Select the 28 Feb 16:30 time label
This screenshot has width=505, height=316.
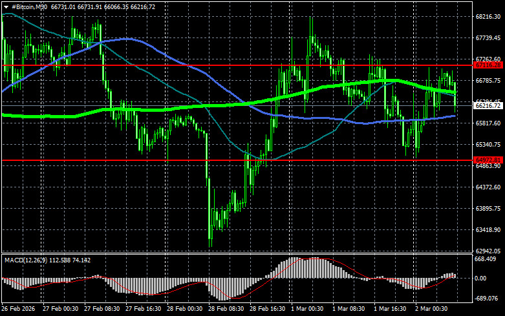pos(267,309)
